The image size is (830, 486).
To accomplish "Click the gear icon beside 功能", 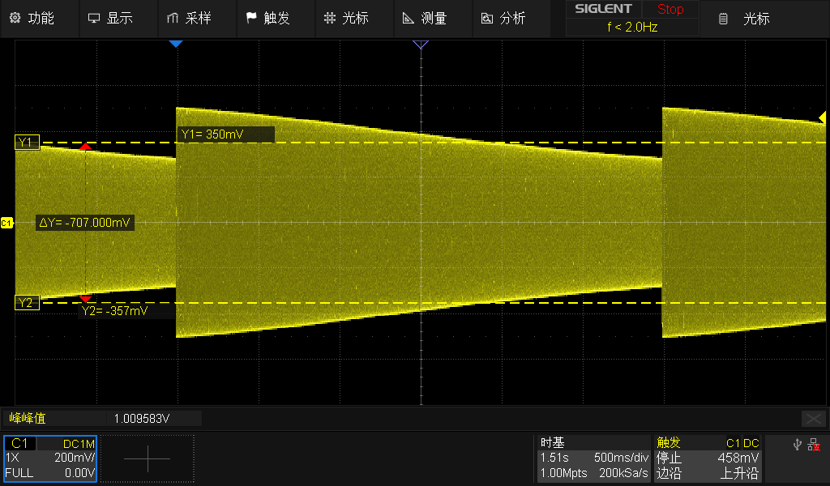I will (15, 18).
